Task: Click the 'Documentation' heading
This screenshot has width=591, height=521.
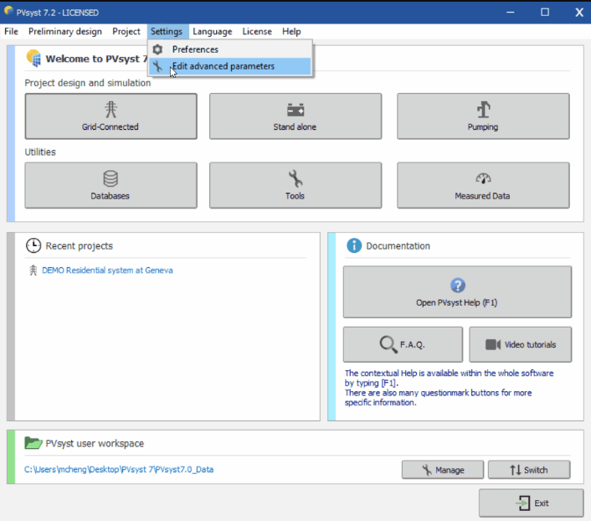Action: 398,245
